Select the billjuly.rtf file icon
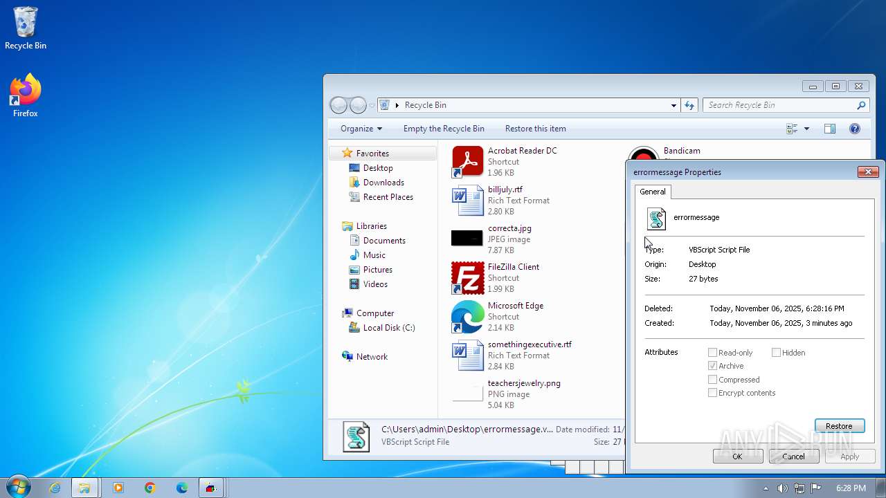Image resolution: width=886 pixels, height=498 pixels. tap(467, 201)
